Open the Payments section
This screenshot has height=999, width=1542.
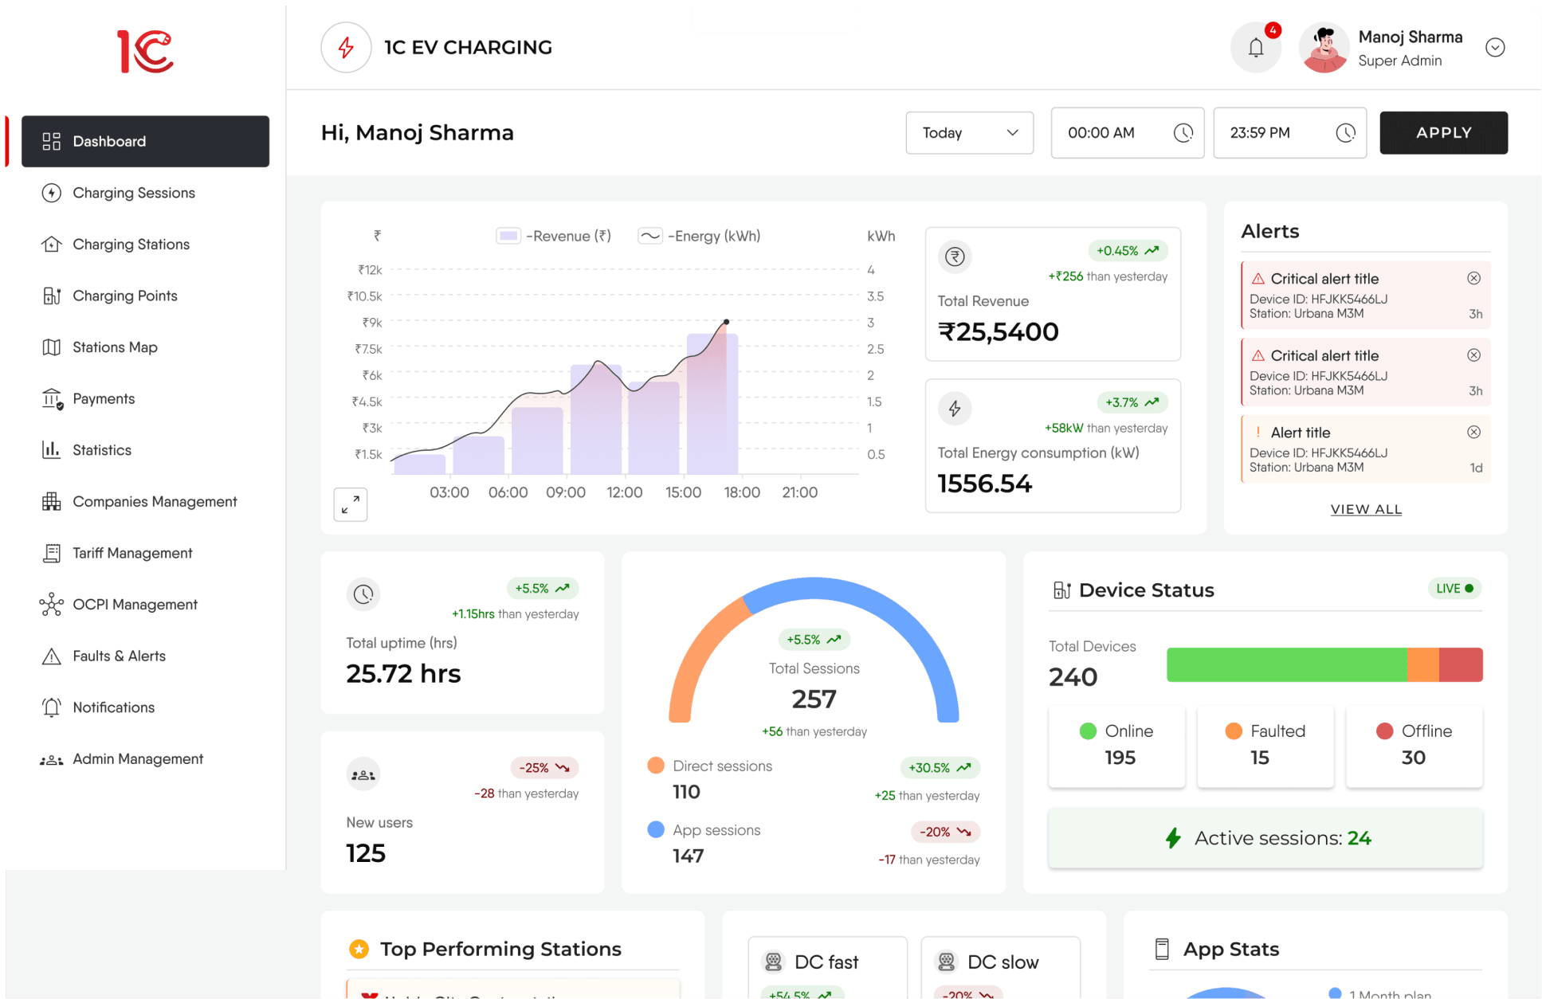[x=104, y=398]
